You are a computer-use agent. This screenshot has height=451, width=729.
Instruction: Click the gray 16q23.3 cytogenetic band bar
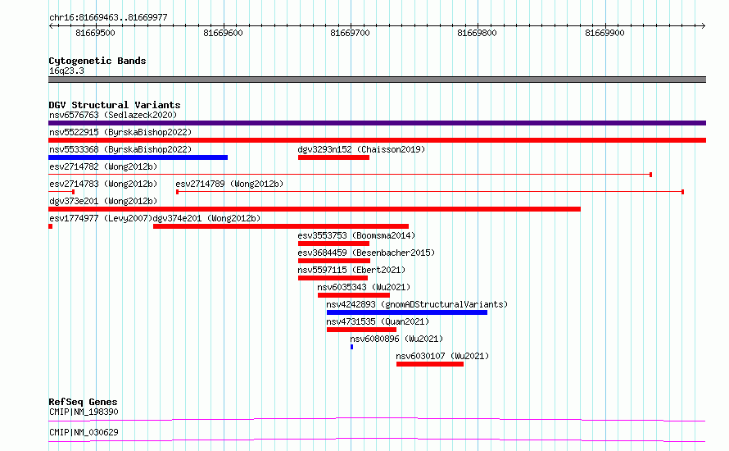[x=377, y=80]
